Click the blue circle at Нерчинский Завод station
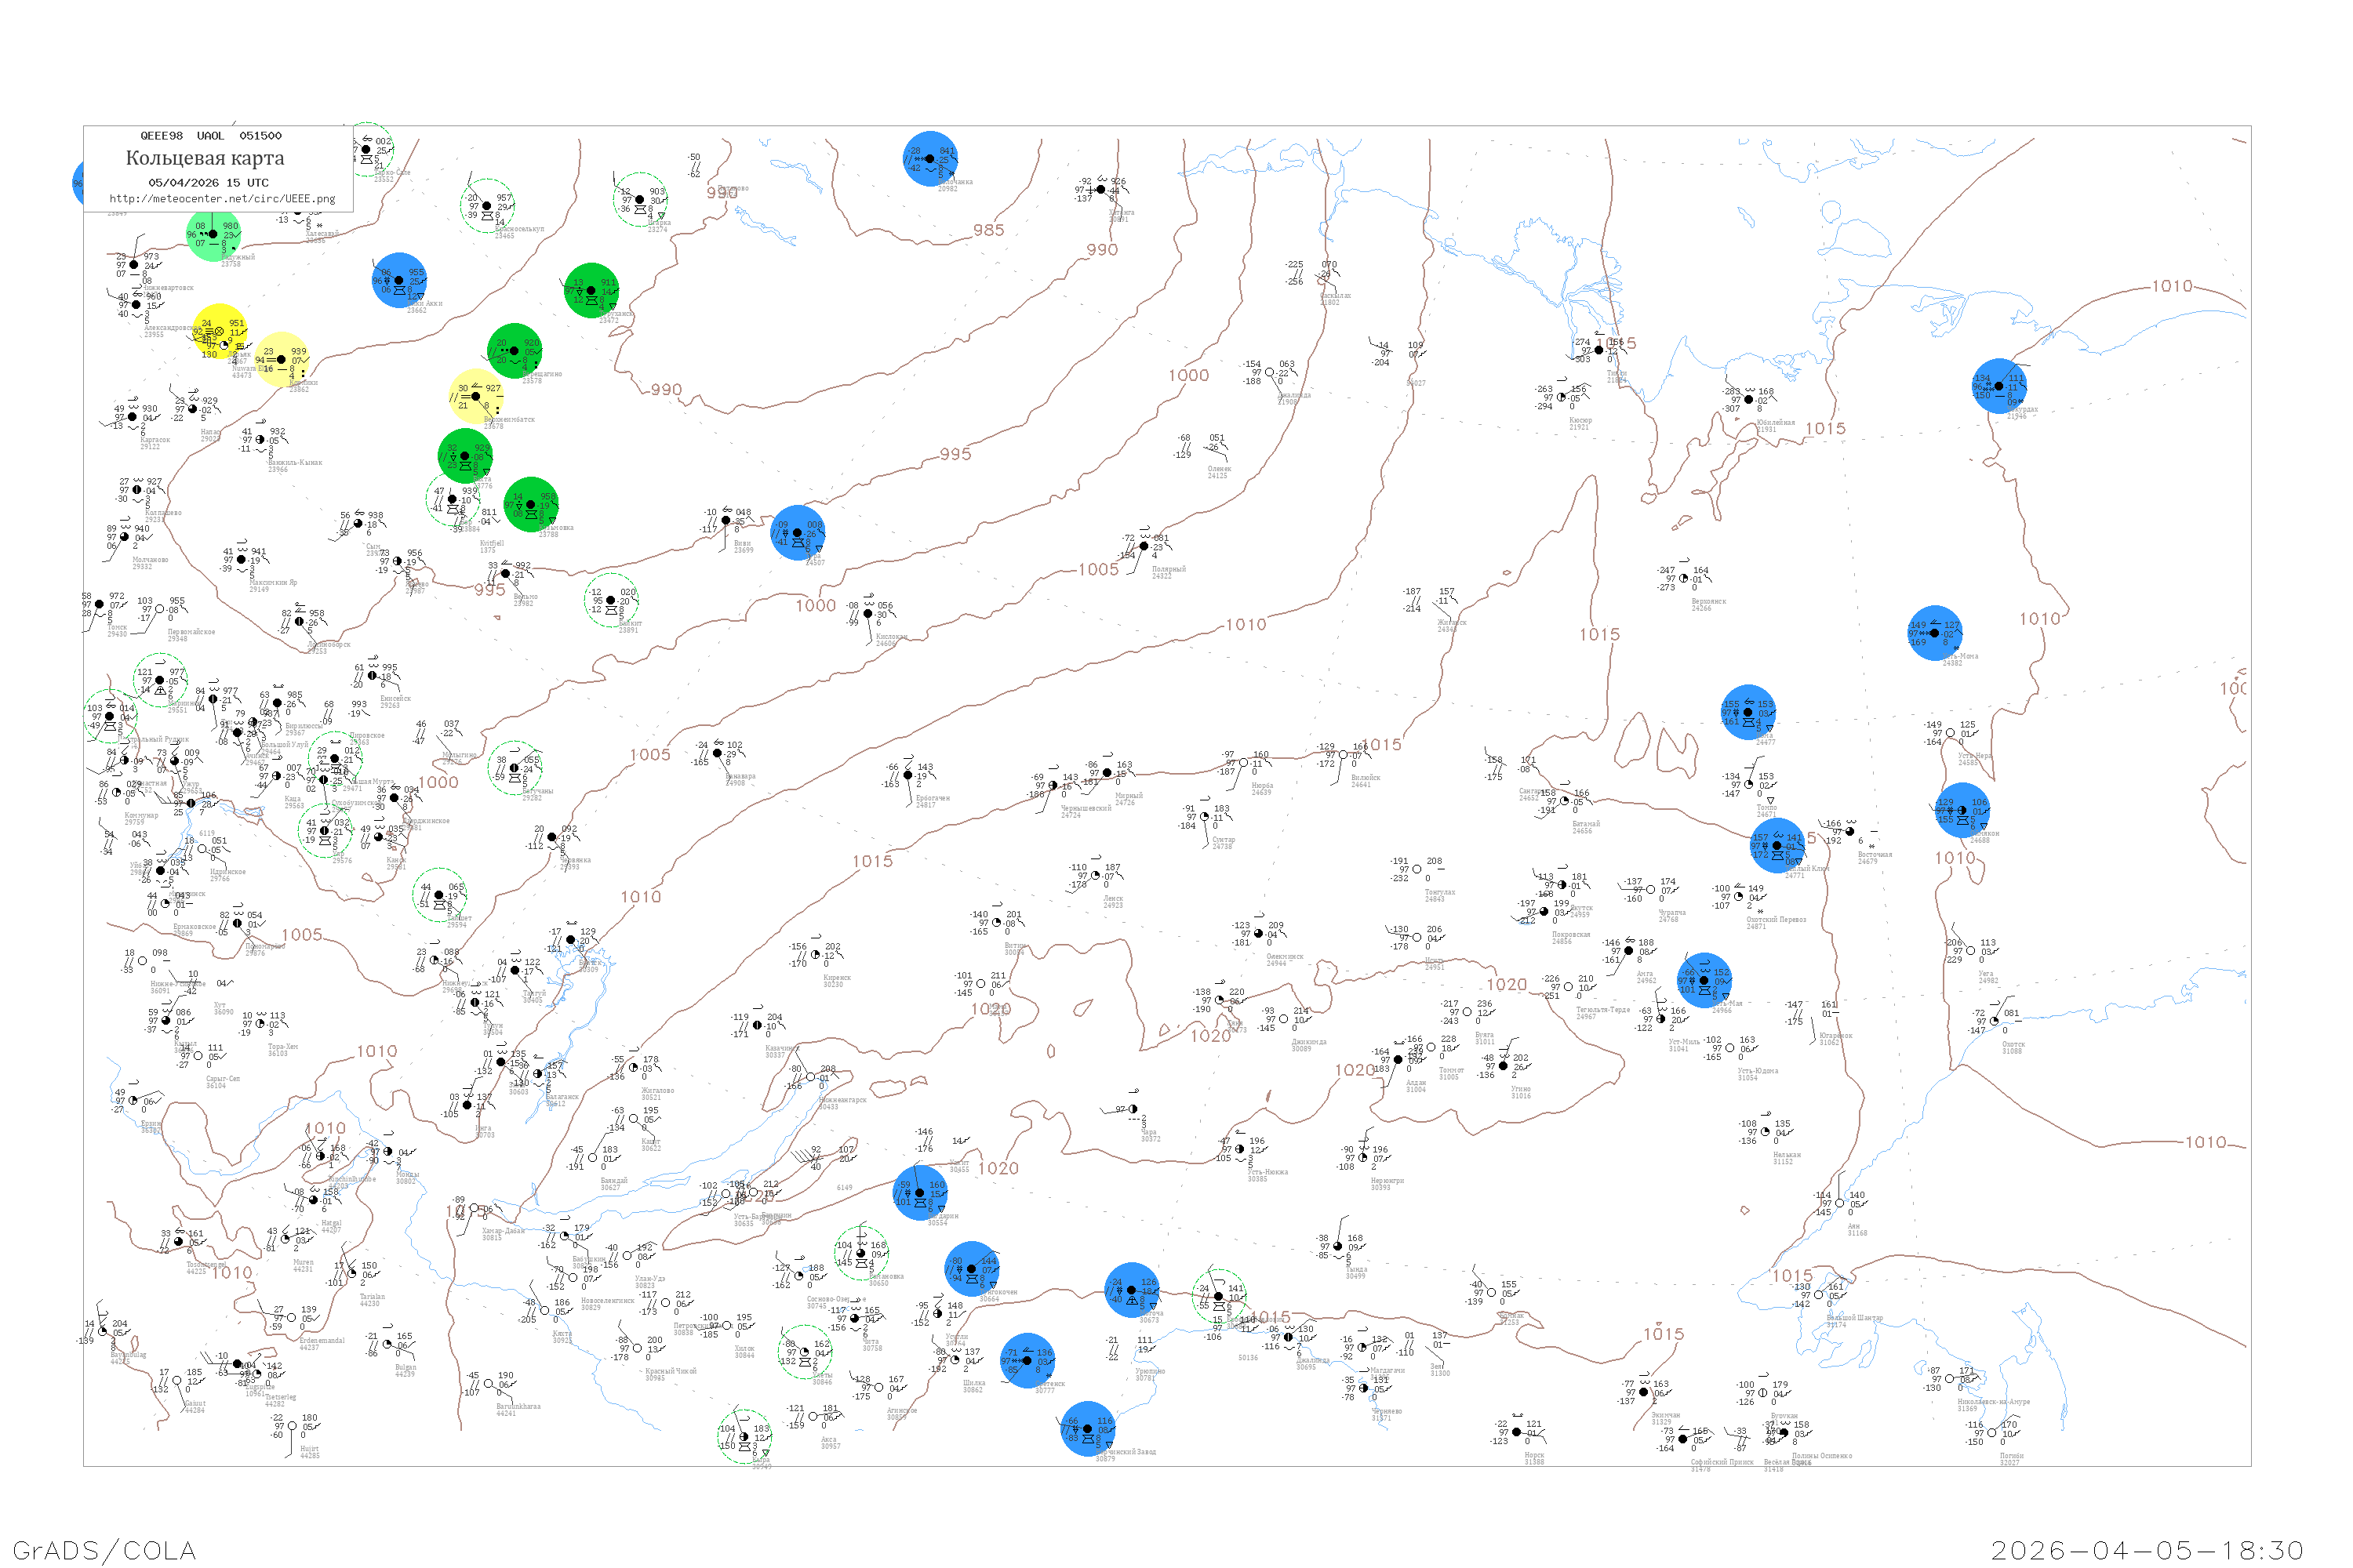The height and width of the screenshot is (1568, 2353). (x=1087, y=1428)
